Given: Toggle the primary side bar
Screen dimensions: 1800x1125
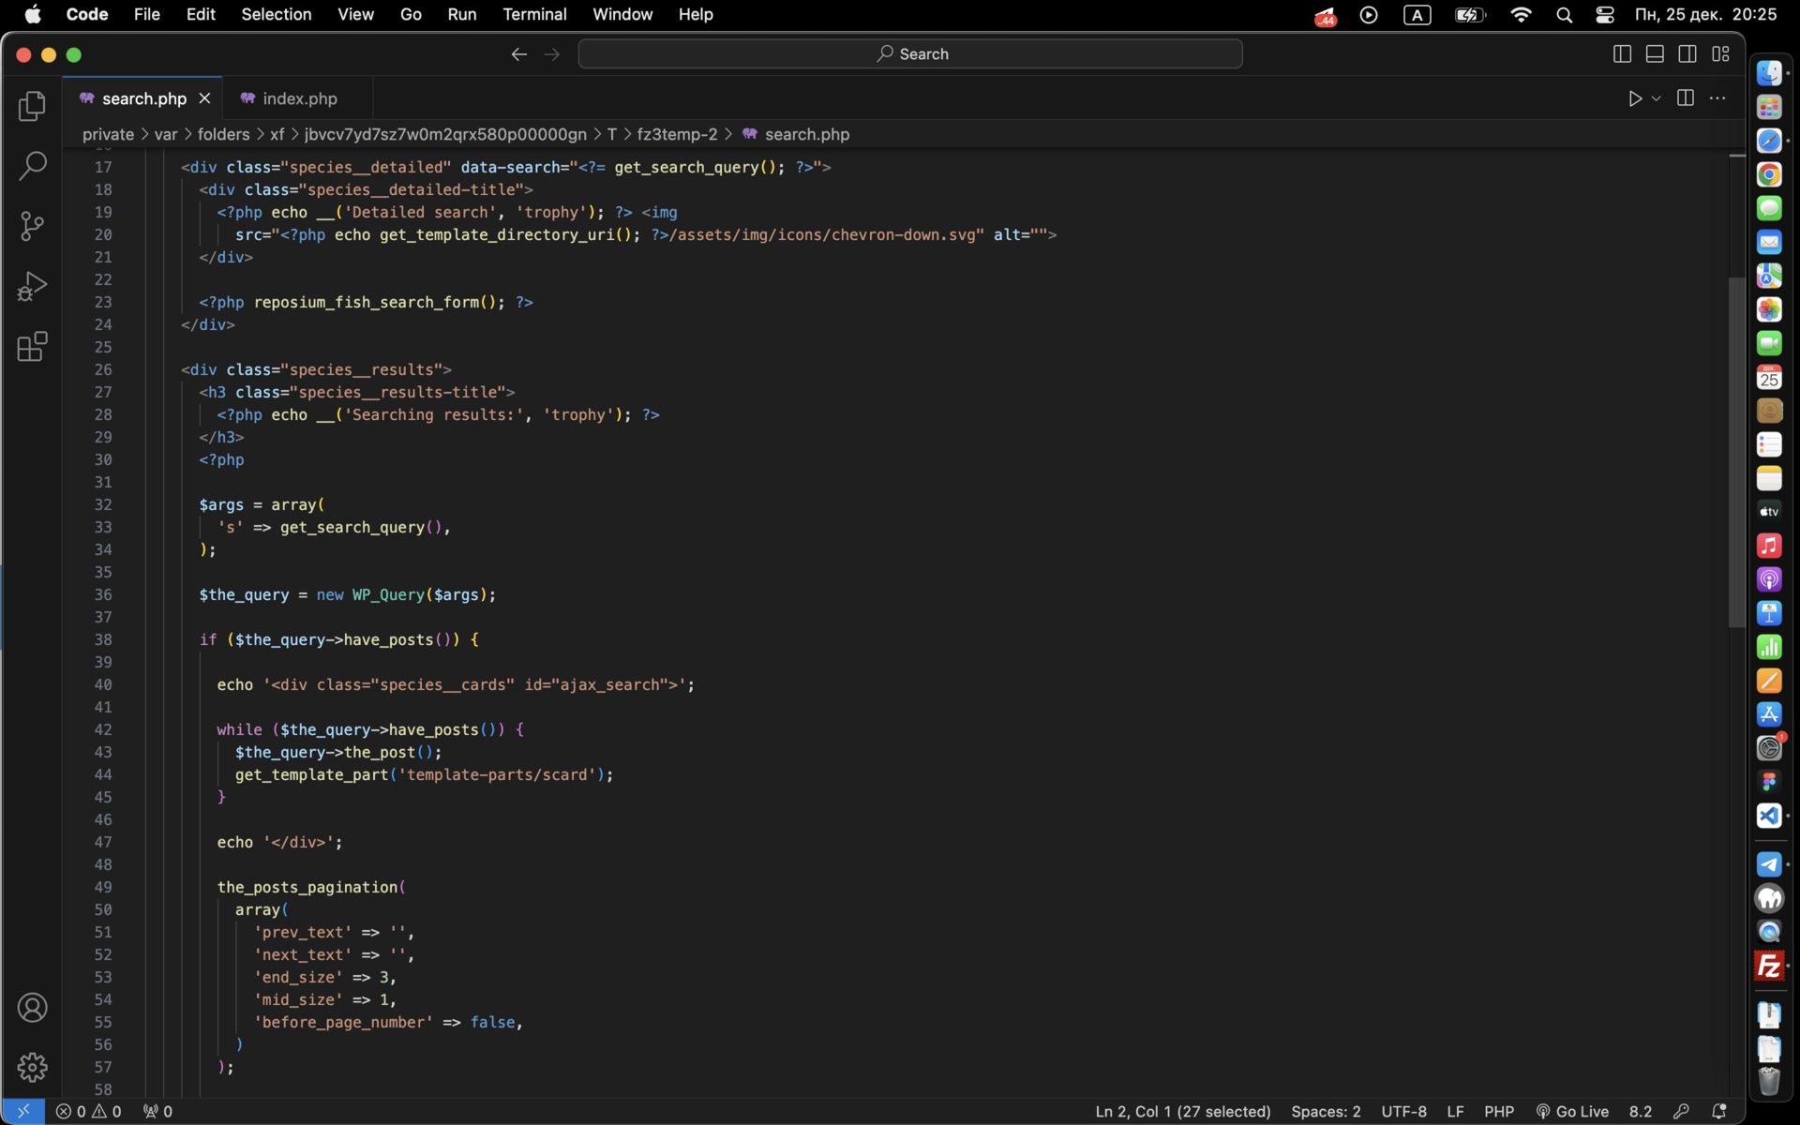Looking at the screenshot, I should 1622,54.
